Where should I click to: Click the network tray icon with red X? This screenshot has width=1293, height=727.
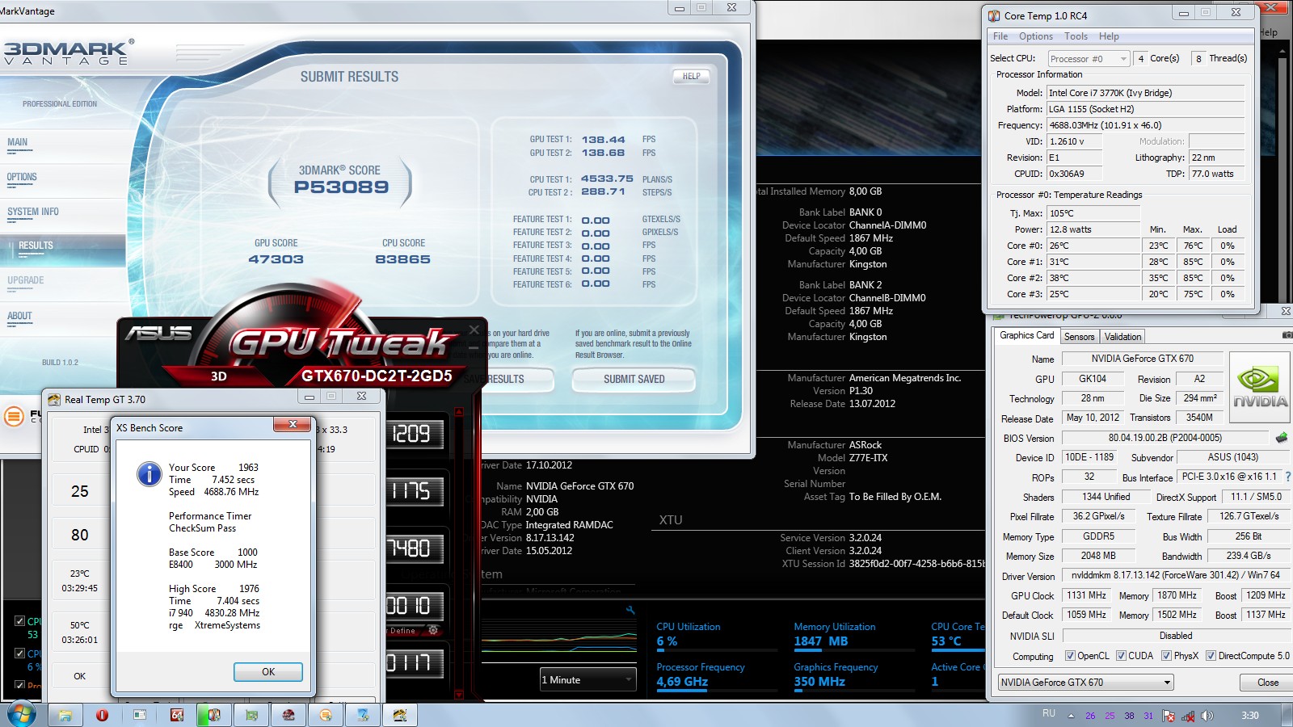[1188, 716]
